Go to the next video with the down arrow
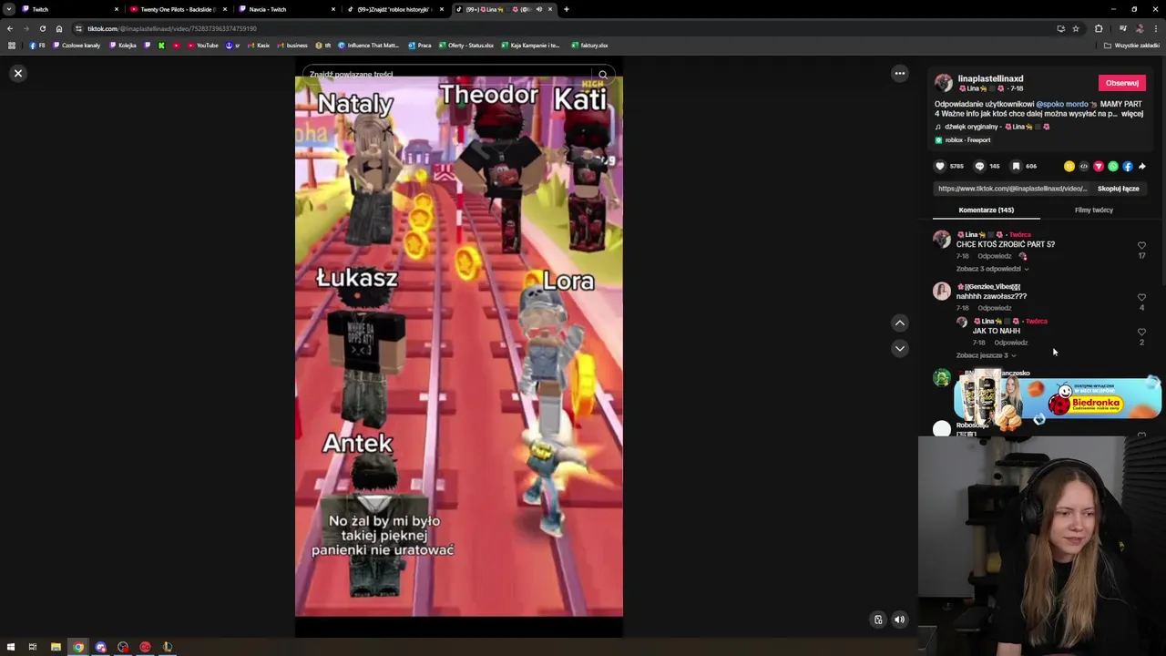 coord(899,348)
